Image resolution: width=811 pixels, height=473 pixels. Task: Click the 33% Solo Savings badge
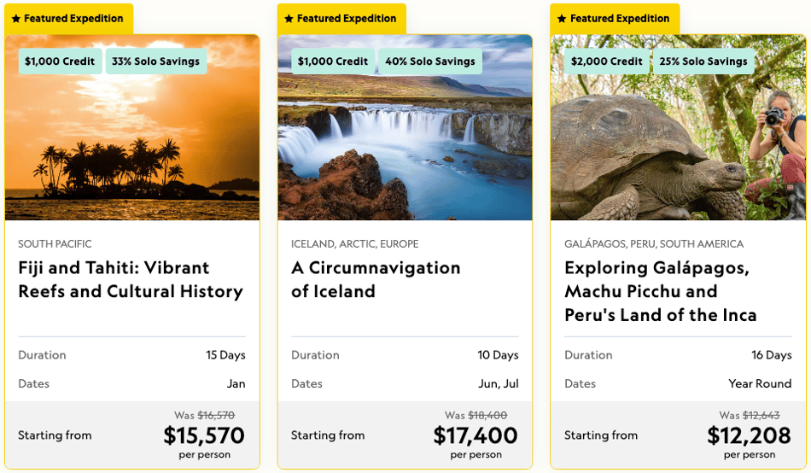click(155, 61)
